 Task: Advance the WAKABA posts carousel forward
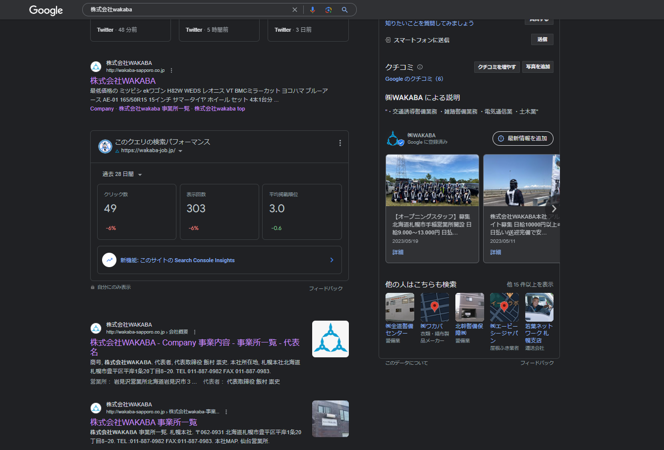click(x=553, y=209)
